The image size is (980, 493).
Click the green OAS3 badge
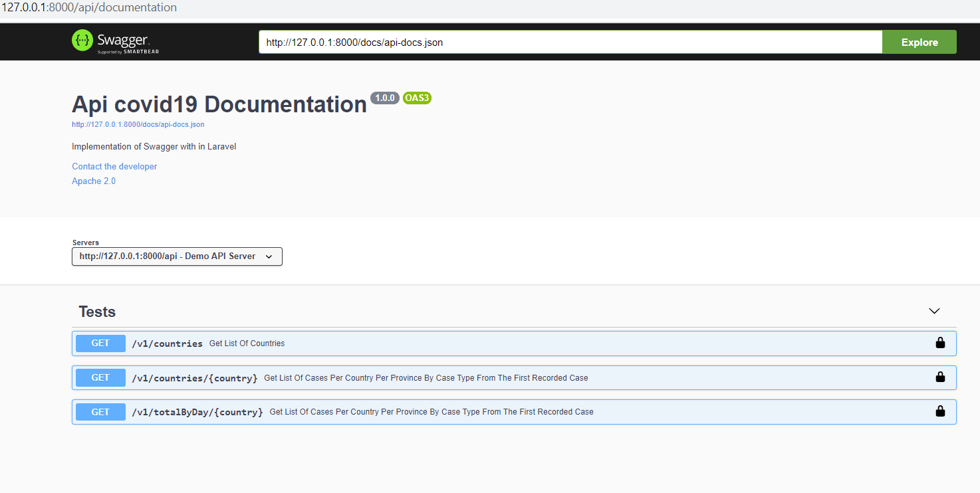(x=417, y=98)
